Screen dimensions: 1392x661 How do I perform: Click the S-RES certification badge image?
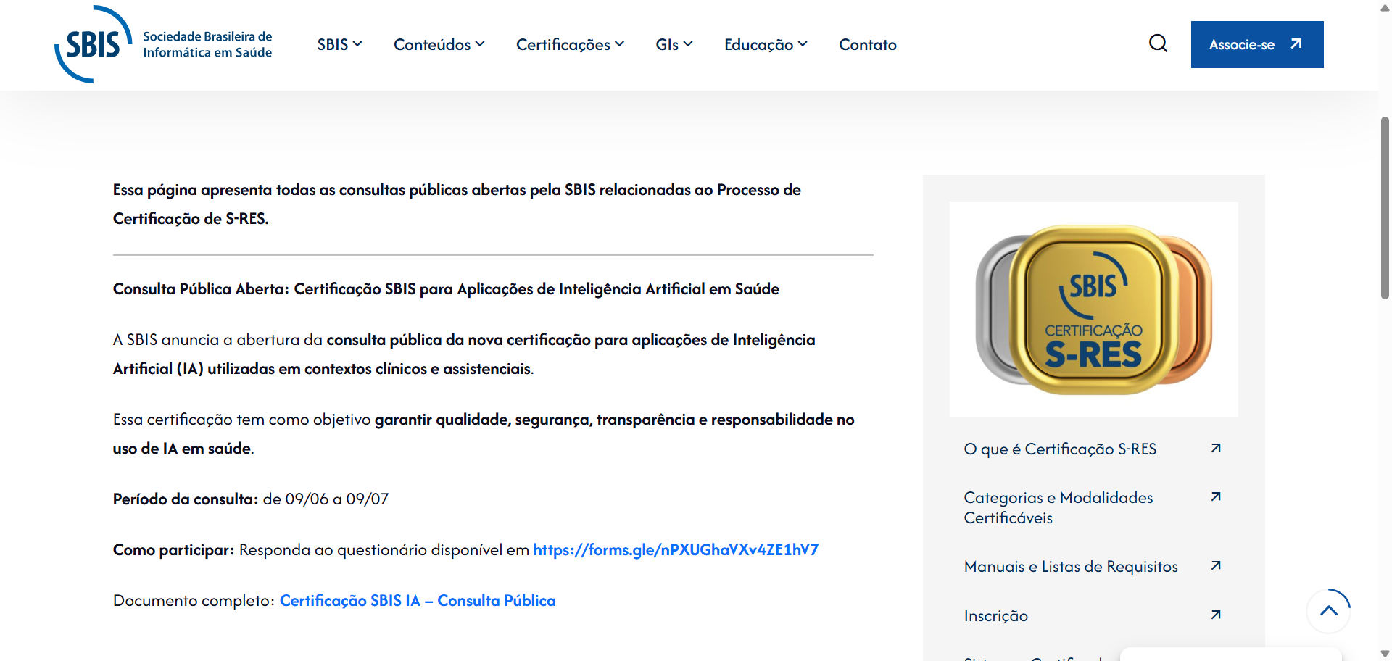[1094, 309]
